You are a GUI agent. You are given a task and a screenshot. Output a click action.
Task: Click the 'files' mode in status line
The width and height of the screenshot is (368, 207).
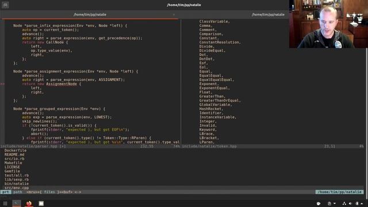click(49, 192)
